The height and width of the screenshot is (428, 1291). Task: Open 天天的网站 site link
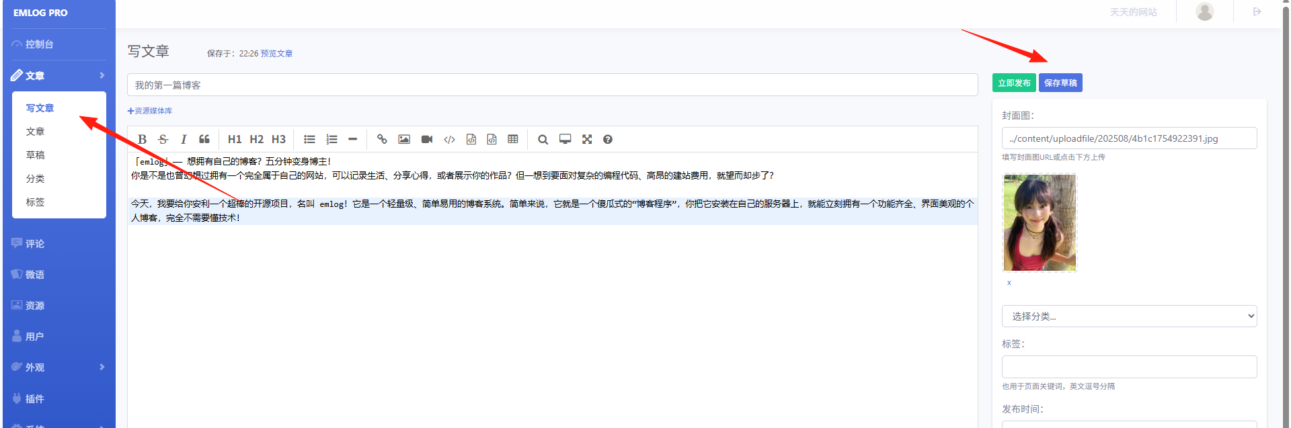point(1133,12)
